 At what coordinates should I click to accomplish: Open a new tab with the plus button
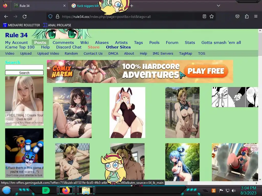coord(132,6)
